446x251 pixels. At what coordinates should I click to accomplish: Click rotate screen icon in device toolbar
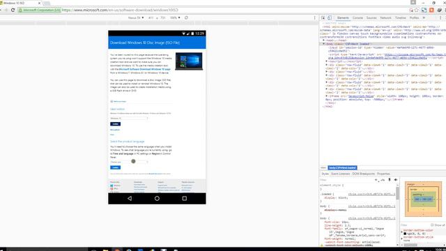point(186,17)
